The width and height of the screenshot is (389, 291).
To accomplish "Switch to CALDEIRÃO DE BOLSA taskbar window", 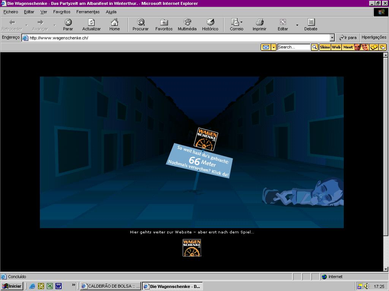I will [111, 286].
